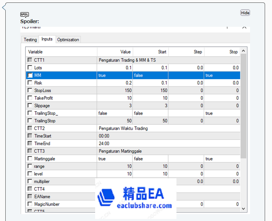Toggle the MM checkbox in highlighted row
Screen dimensions: 272x221
pyautogui.click(x=30, y=76)
